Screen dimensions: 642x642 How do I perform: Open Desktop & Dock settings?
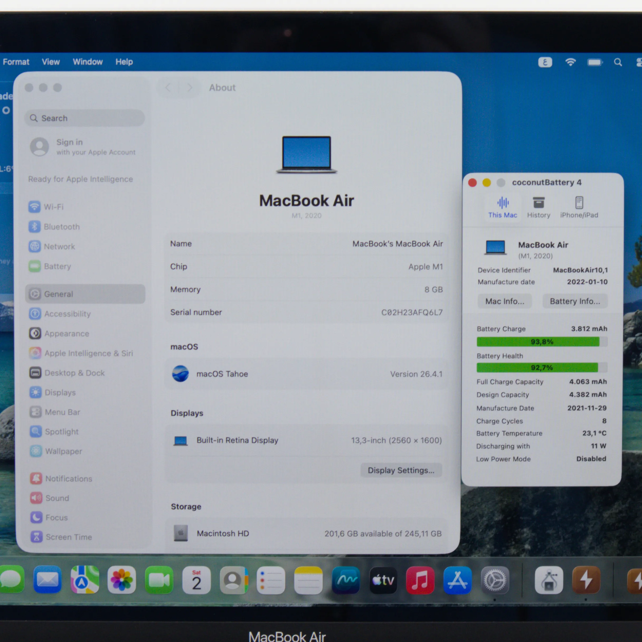coord(67,373)
